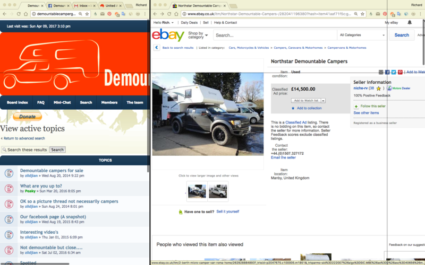This screenshot has height=265, width=425.
Task: Click 'Follow this seller' link
Action: coord(373,107)
